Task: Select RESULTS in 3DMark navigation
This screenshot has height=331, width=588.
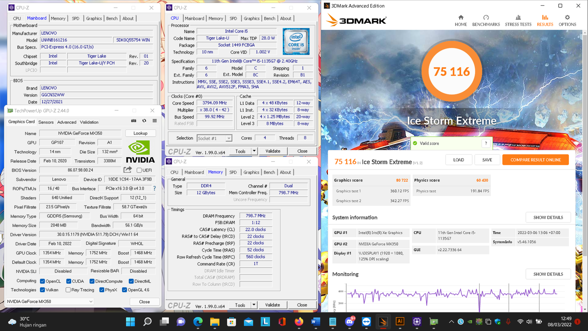Action: [x=545, y=21]
